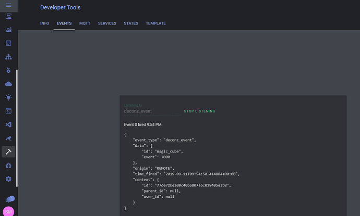This screenshot has width=360, height=216.
Task: Open the Visual Studio Code sidebar icon
Action: click(8, 125)
